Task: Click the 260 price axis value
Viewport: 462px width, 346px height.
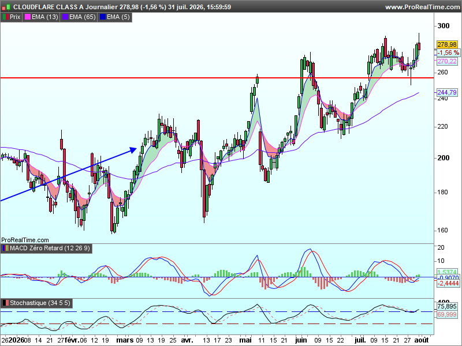Action: (x=442, y=73)
